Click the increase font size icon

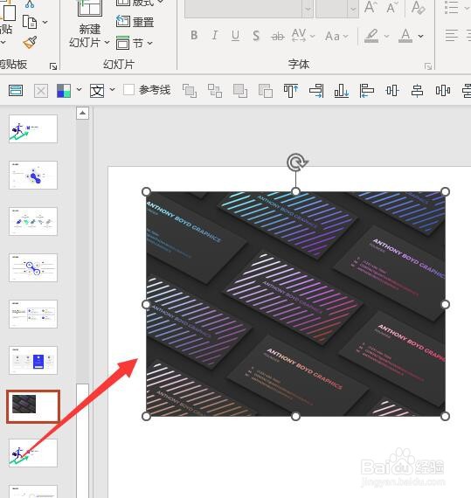pyautogui.click(x=370, y=7)
